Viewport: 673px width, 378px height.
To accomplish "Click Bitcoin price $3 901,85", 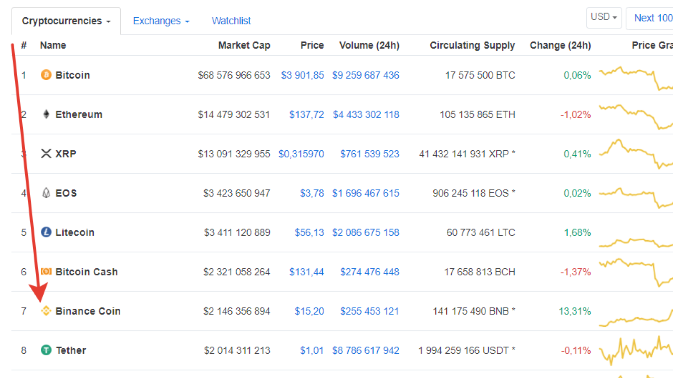I will tap(302, 75).
